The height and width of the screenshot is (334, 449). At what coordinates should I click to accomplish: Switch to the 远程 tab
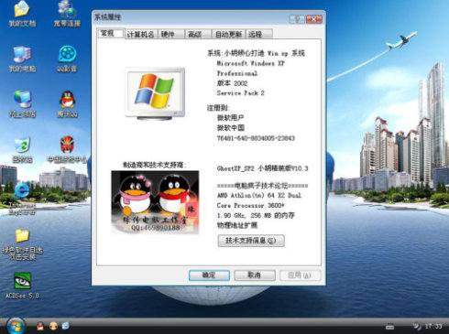258,34
